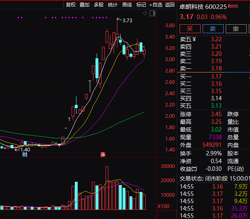This screenshot has height=219, width=250.
Task: Click the red 涨 marker below the chart
Action: click(x=103, y=154)
